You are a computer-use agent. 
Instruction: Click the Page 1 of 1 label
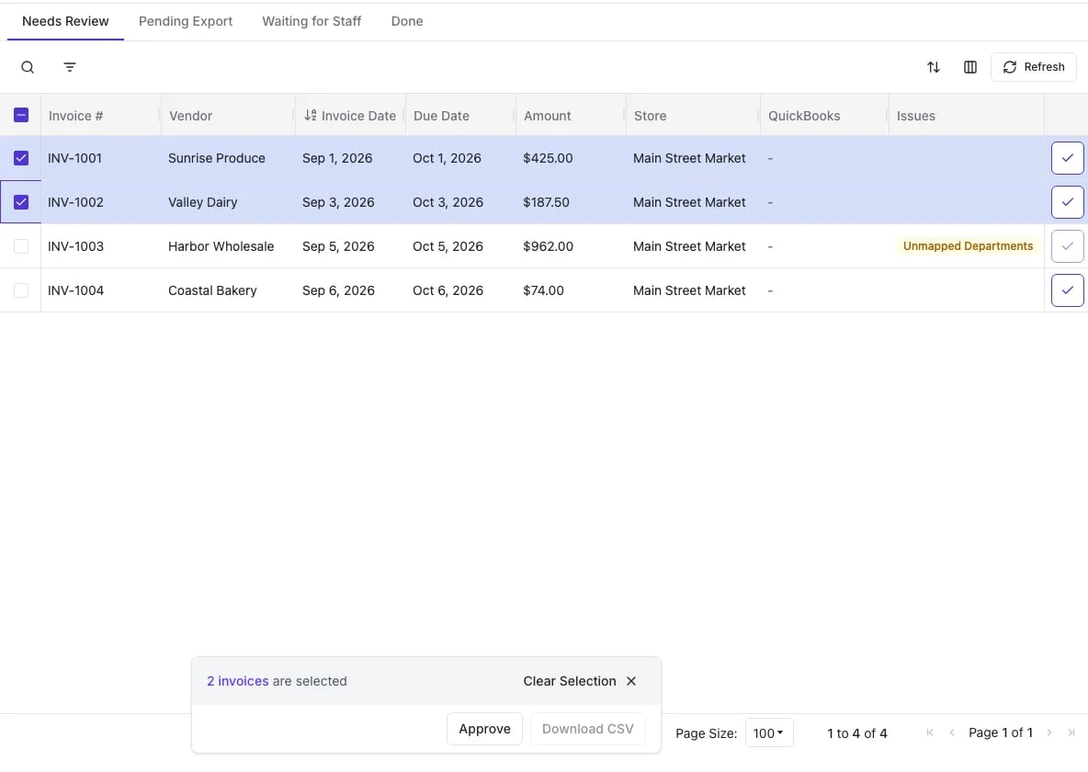point(1001,732)
